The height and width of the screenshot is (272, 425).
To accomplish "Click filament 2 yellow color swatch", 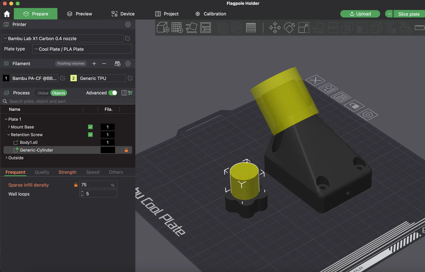I will [x=74, y=78].
